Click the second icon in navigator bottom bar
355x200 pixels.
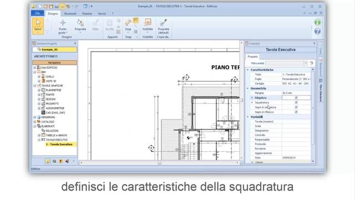tap(54, 161)
